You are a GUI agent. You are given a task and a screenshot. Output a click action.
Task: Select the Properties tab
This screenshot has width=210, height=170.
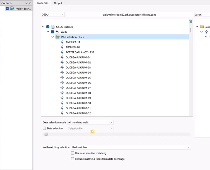pos(43,3)
